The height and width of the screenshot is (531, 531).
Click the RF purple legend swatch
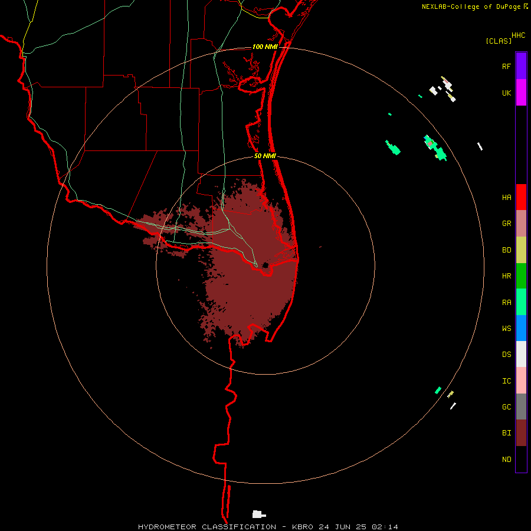[x=521, y=65]
